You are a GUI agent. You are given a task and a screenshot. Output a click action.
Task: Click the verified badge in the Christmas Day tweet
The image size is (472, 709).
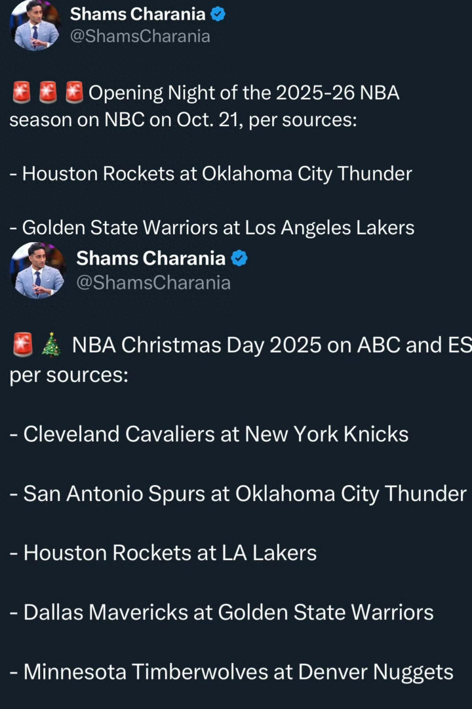tap(239, 259)
